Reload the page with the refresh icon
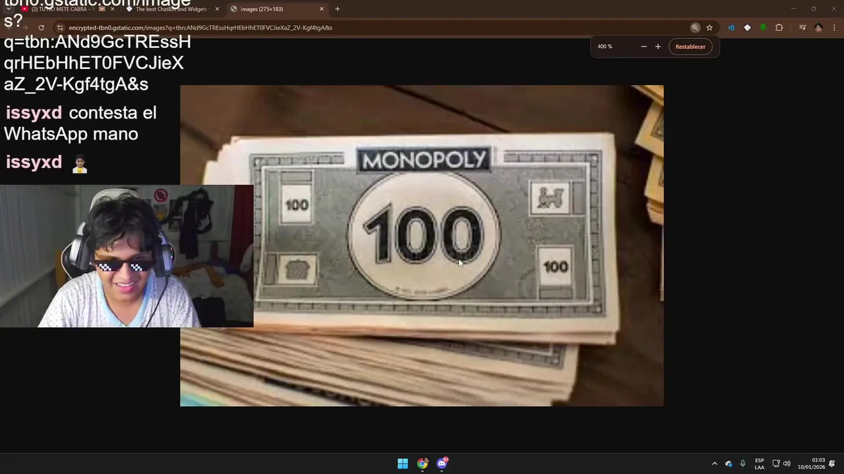 [41, 28]
